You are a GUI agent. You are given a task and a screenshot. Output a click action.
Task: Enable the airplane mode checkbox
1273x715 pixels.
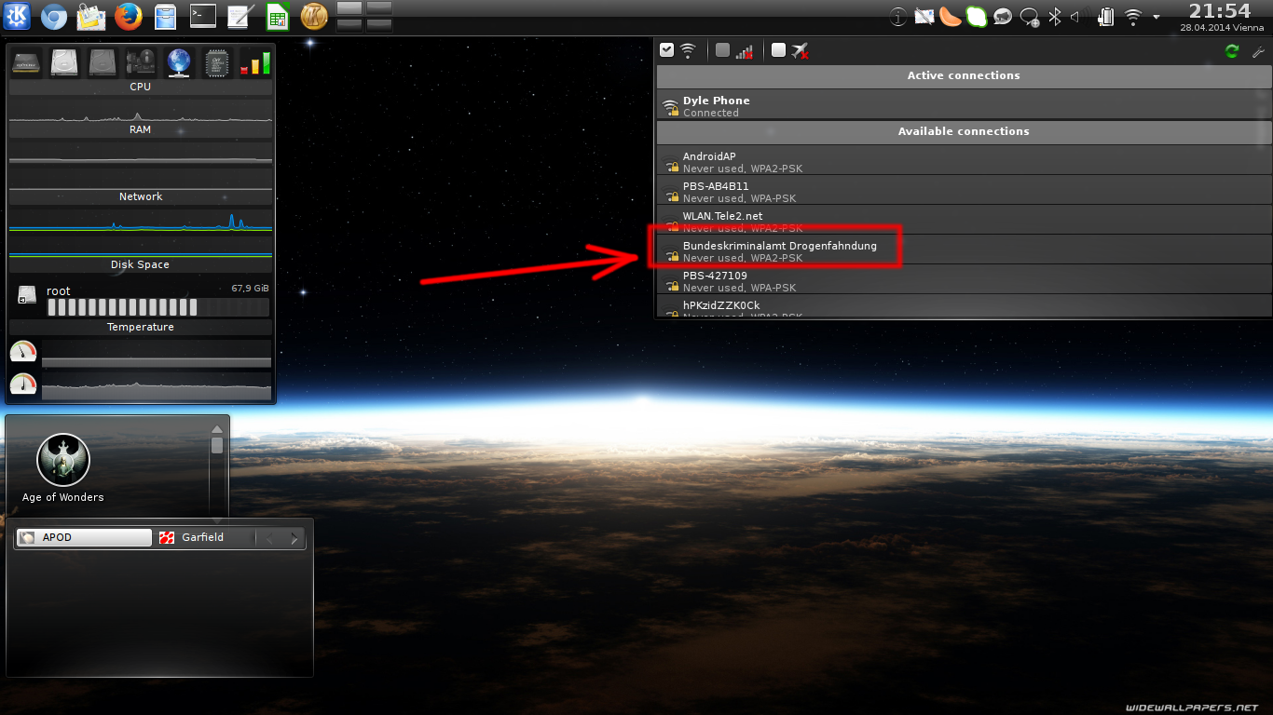pos(778,50)
